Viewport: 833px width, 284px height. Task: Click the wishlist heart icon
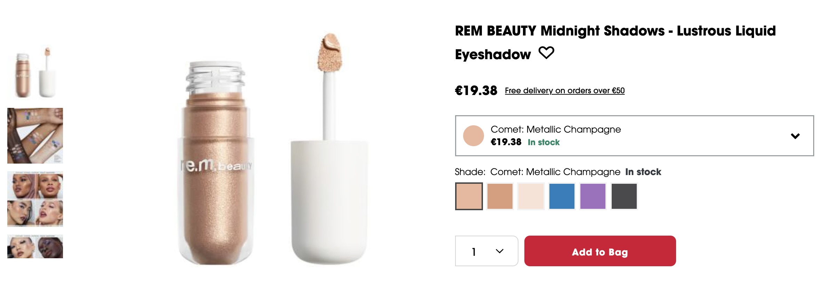[546, 53]
